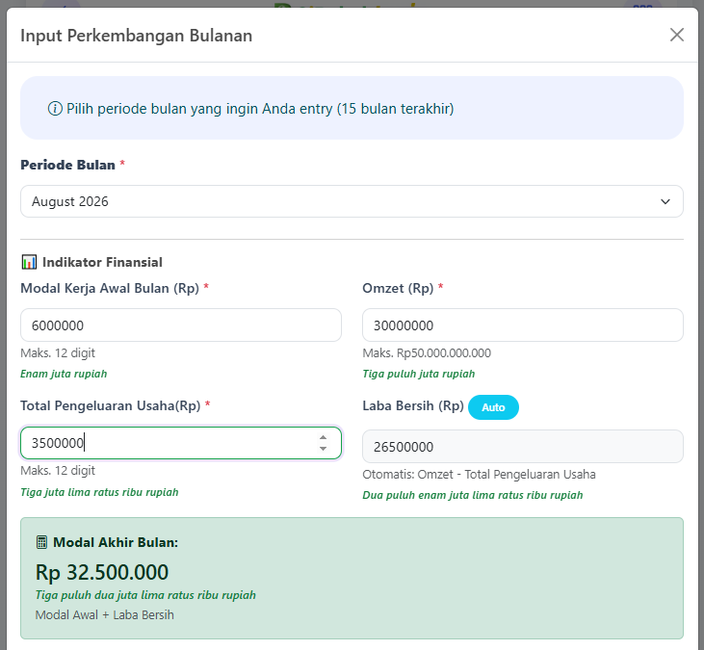Click the calculator icon beside Modal Akhir Bulan
This screenshot has height=650, width=704.
[41, 542]
